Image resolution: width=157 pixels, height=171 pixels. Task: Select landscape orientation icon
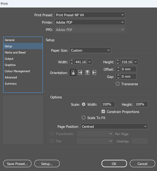80,73
